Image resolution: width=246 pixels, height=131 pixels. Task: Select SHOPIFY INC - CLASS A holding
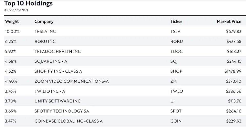58,71
